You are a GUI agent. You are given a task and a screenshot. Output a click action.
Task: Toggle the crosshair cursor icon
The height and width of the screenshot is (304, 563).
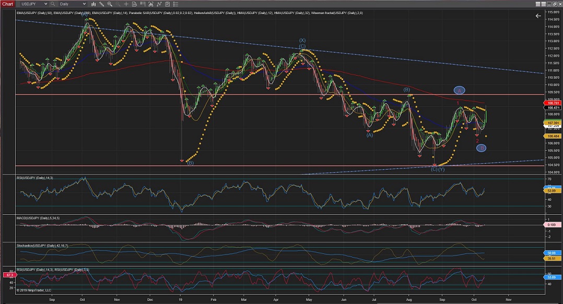coord(126,4)
